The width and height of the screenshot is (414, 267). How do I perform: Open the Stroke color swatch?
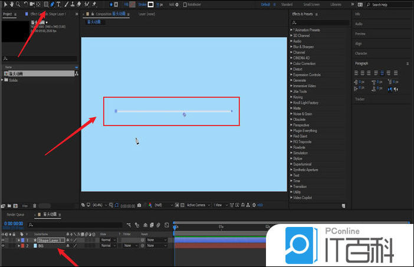pos(150,4)
